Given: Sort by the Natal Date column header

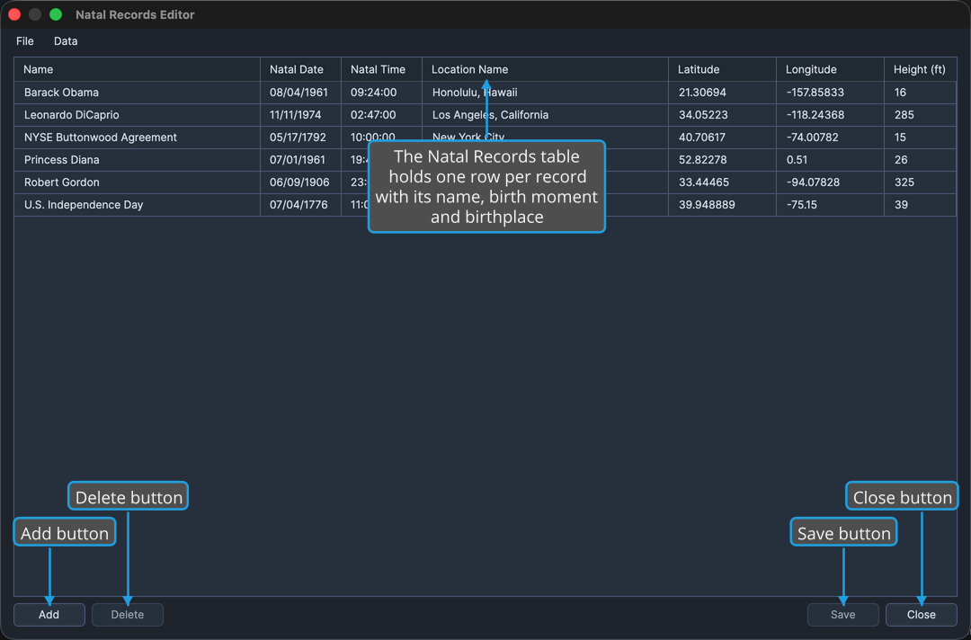Looking at the screenshot, I should coord(301,69).
